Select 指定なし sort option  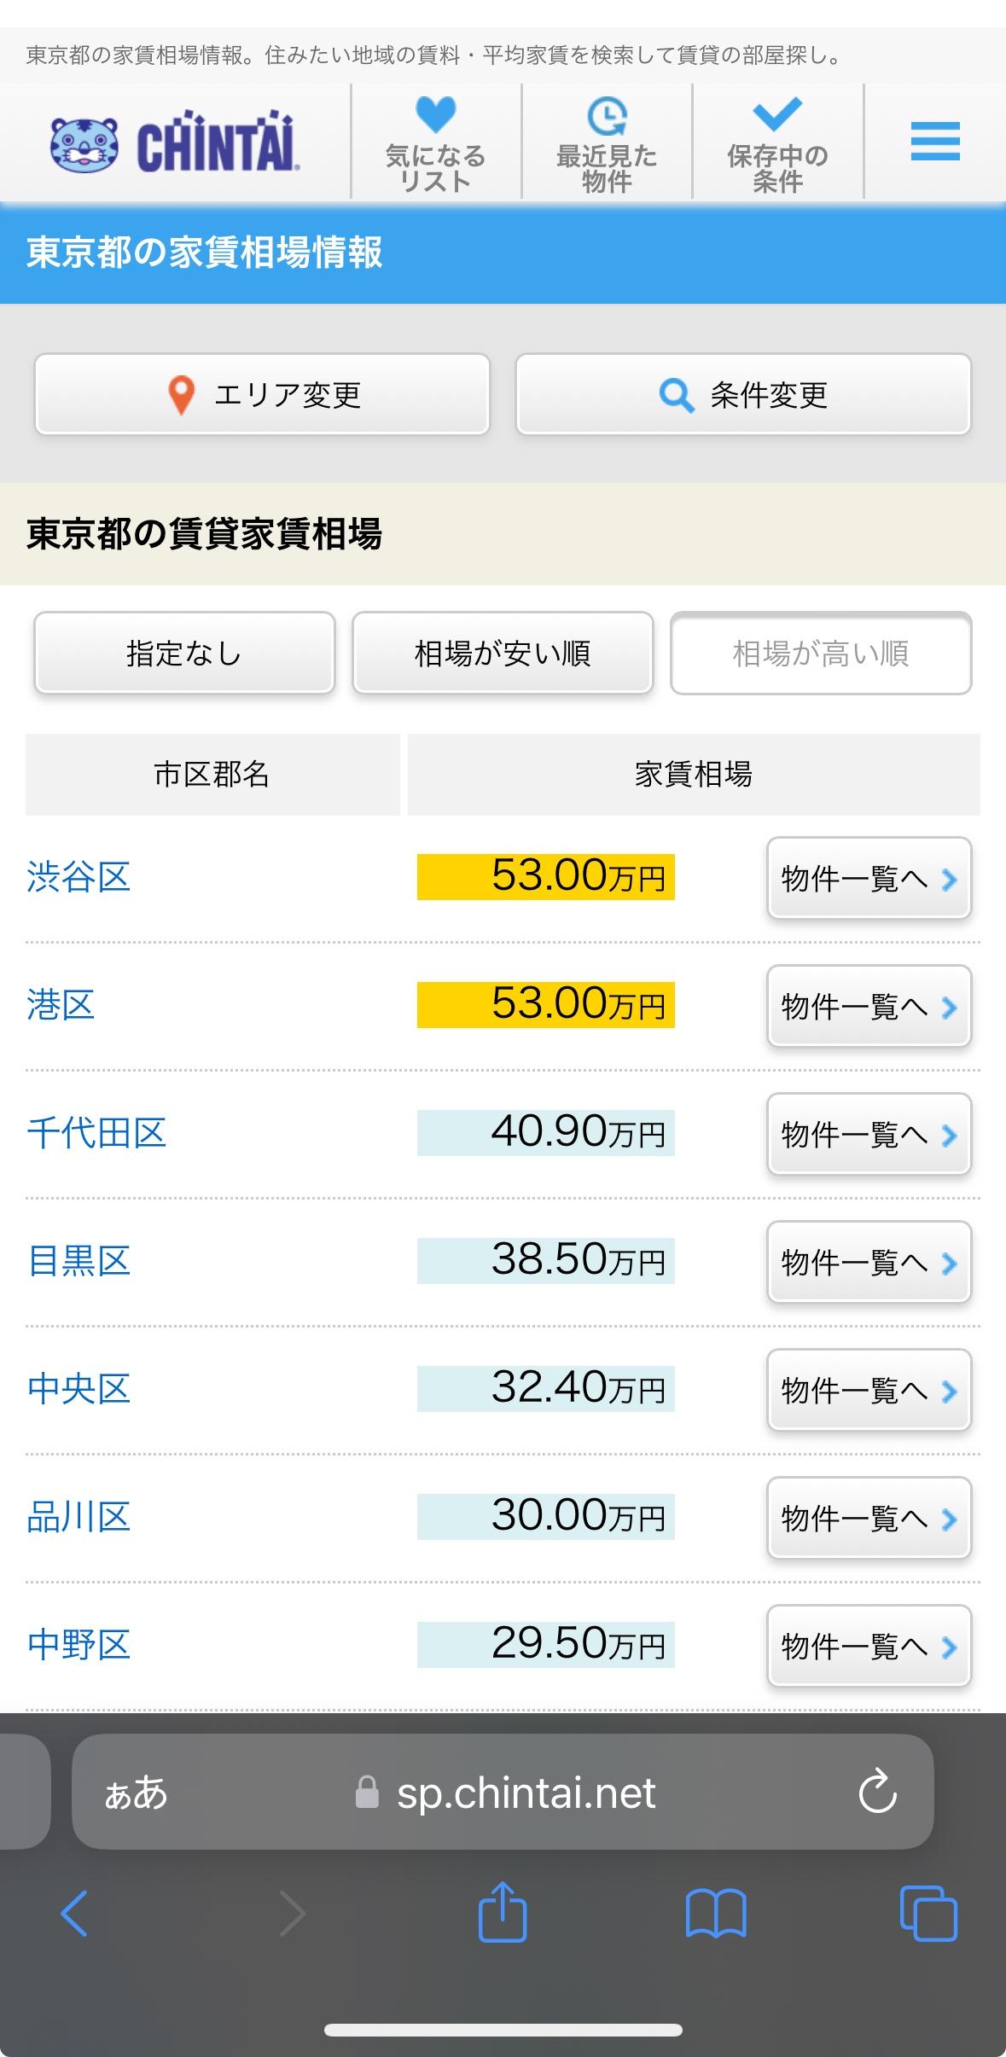(184, 654)
